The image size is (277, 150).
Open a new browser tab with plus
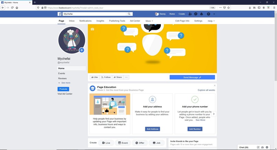click(x=35, y=2)
